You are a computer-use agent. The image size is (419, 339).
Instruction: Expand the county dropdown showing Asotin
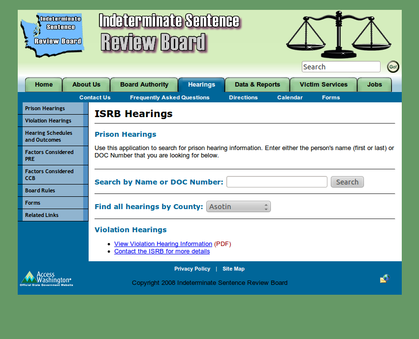(x=238, y=207)
